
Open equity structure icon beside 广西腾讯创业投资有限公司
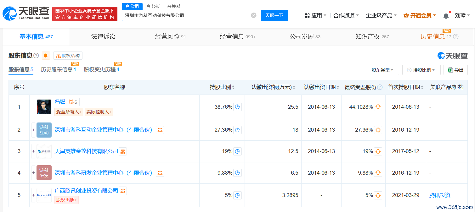[123, 191]
